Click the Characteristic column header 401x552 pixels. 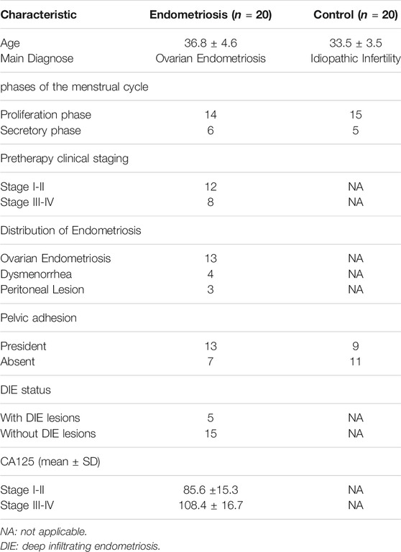pyautogui.click(x=38, y=14)
